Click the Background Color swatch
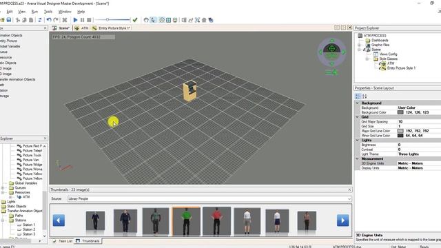The height and width of the screenshot is (248, 441). (x=400, y=112)
